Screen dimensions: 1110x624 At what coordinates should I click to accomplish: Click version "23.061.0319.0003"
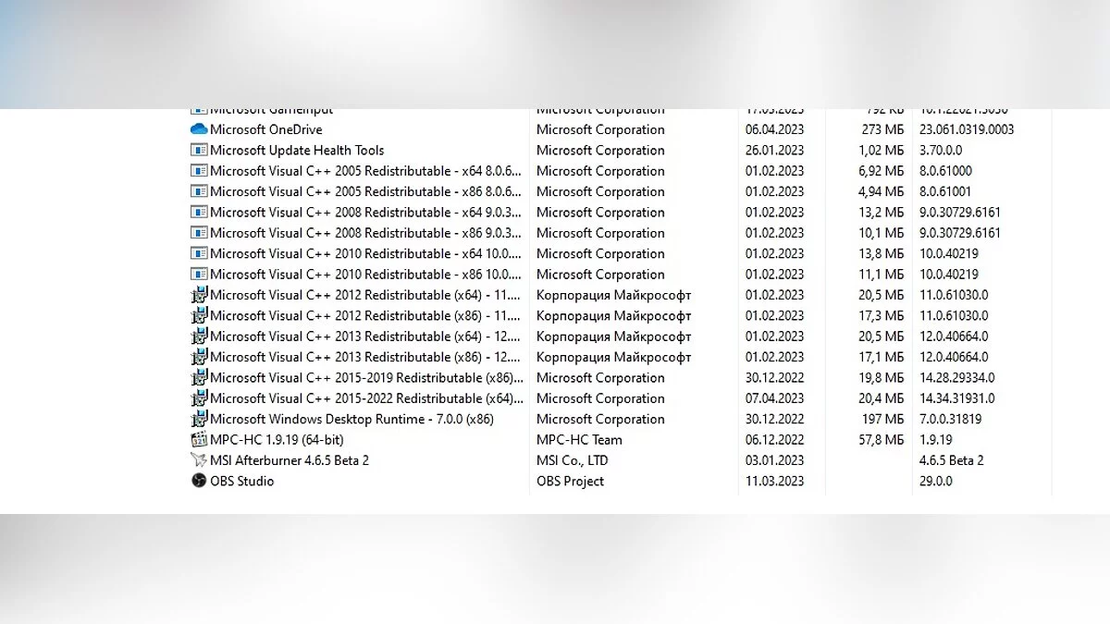[967, 129]
